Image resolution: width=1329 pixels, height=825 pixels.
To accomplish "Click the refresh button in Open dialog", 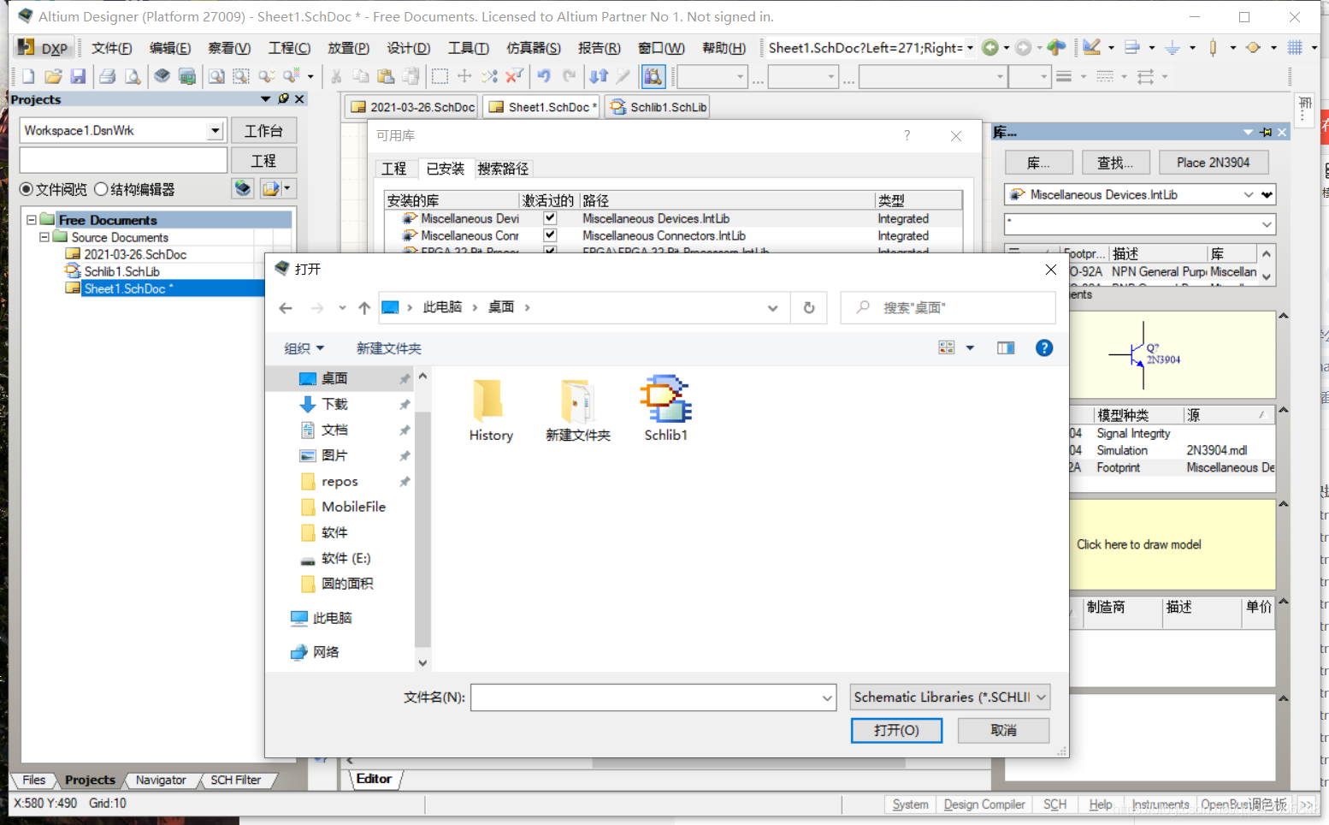I will [809, 307].
